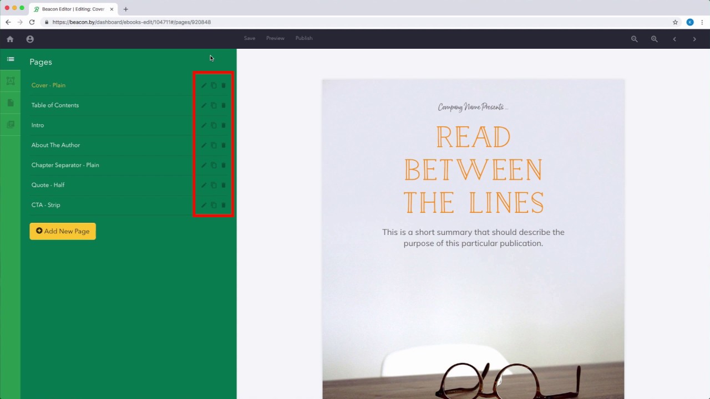The width and height of the screenshot is (710, 399).
Task: Open the Pages list sidebar tab
Action: [x=11, y=59]
